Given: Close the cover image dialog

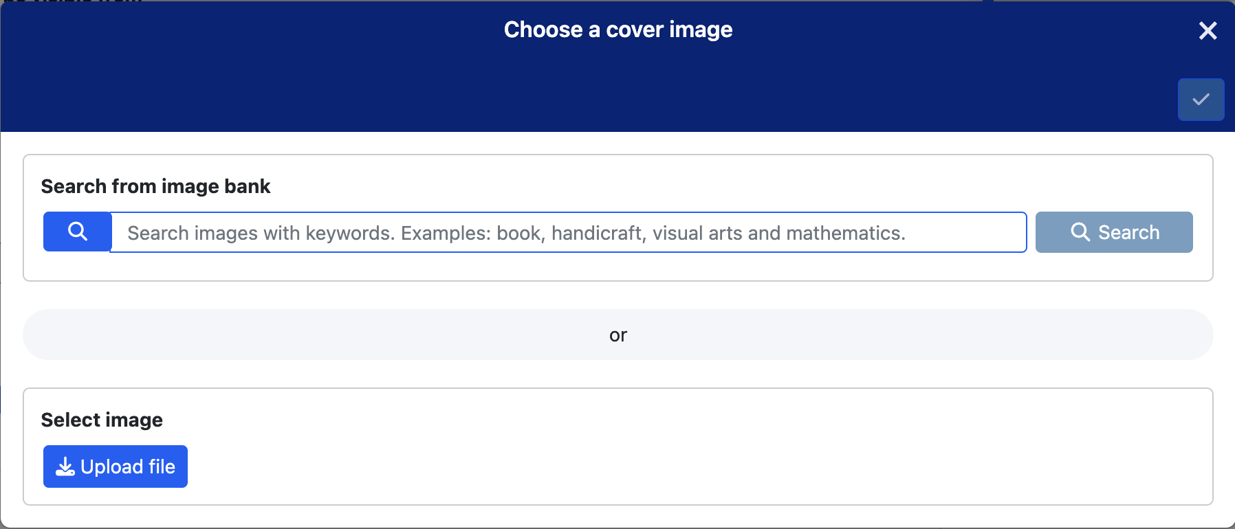Looking at the screenshot, I should (x=1207, y=30).
